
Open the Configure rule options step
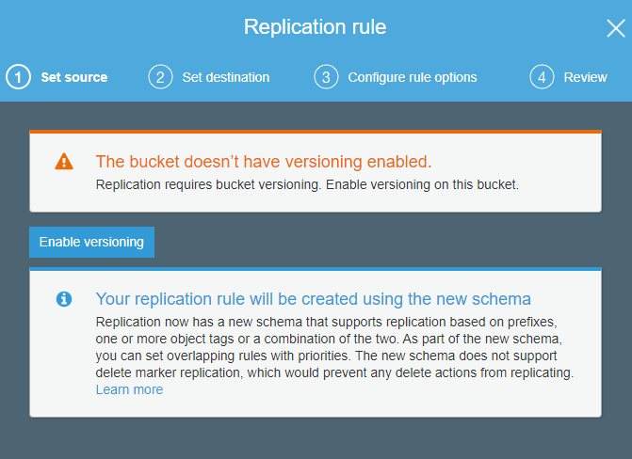click(x=412, y=77)
